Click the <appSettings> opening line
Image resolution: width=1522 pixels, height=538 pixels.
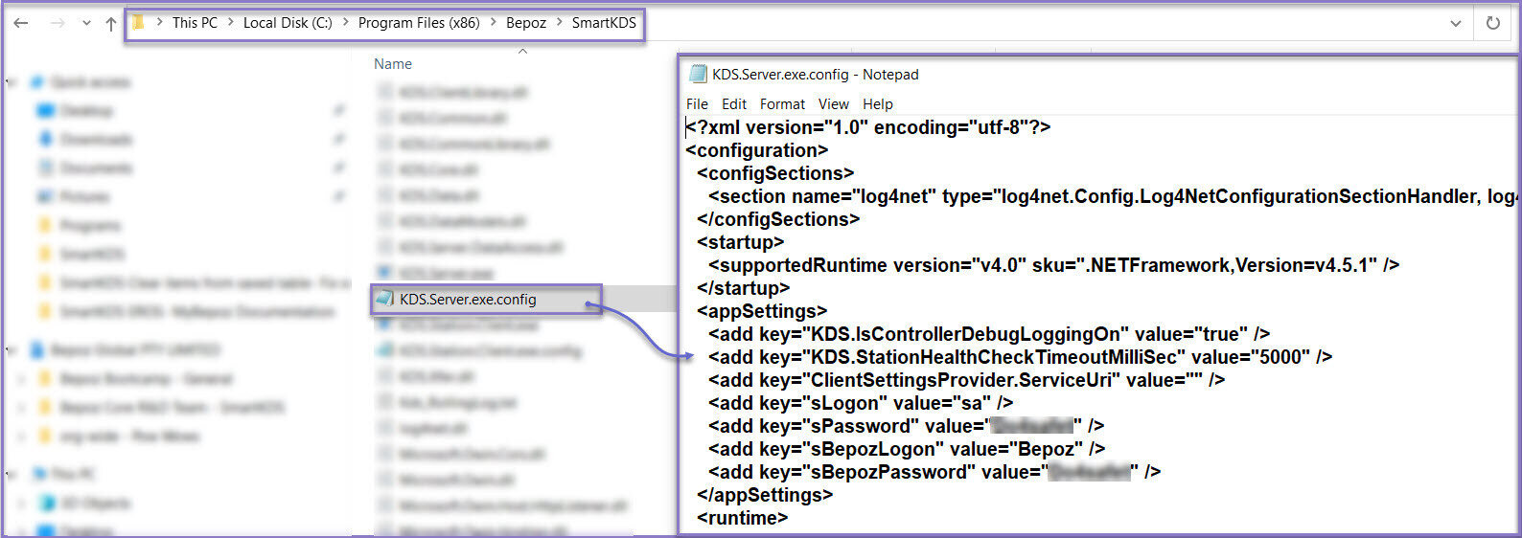pos(762,311)
